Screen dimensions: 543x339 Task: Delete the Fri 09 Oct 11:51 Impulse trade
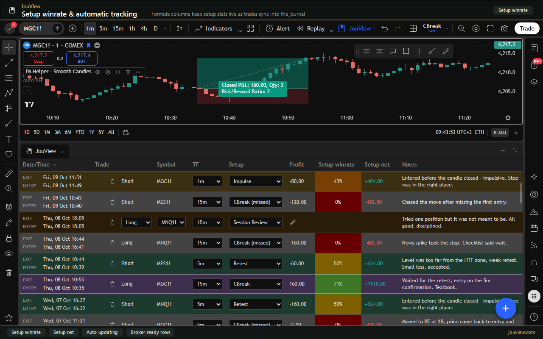(x=112, y=181)
